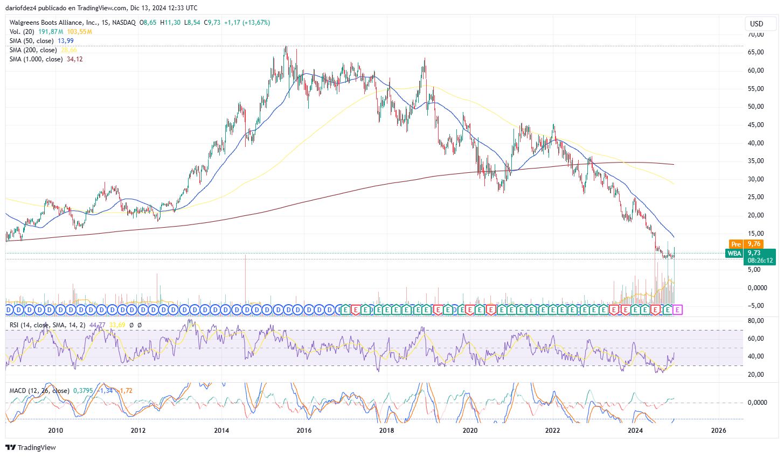Click the 2012 label on time axis
The image size is (784, 457).
tap(138, 430)
